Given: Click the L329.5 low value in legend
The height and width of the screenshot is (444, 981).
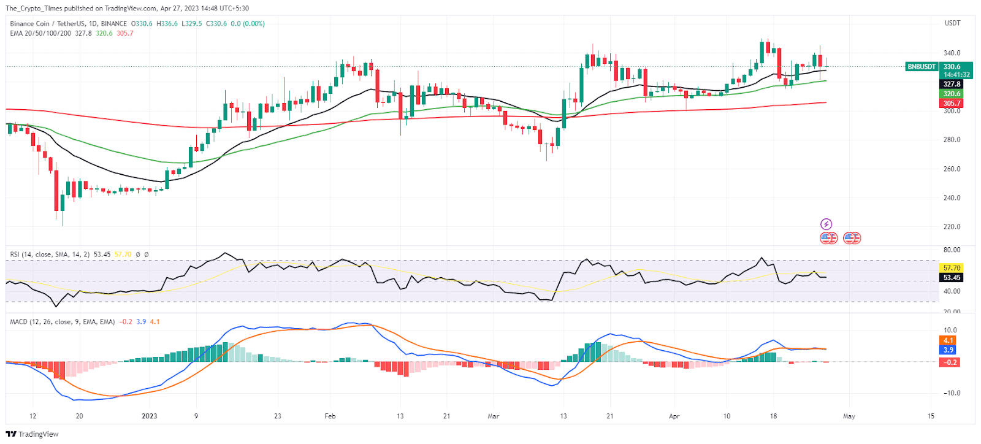Looking at the screenshot, I should (x=191, y=24).
